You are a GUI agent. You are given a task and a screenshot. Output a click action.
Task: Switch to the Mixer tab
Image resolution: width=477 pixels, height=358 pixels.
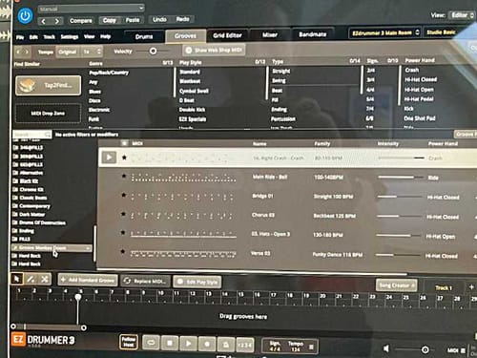[x=270, y=34]
